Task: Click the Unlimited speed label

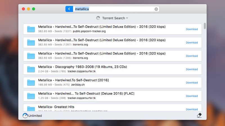Action: (35, 116)
